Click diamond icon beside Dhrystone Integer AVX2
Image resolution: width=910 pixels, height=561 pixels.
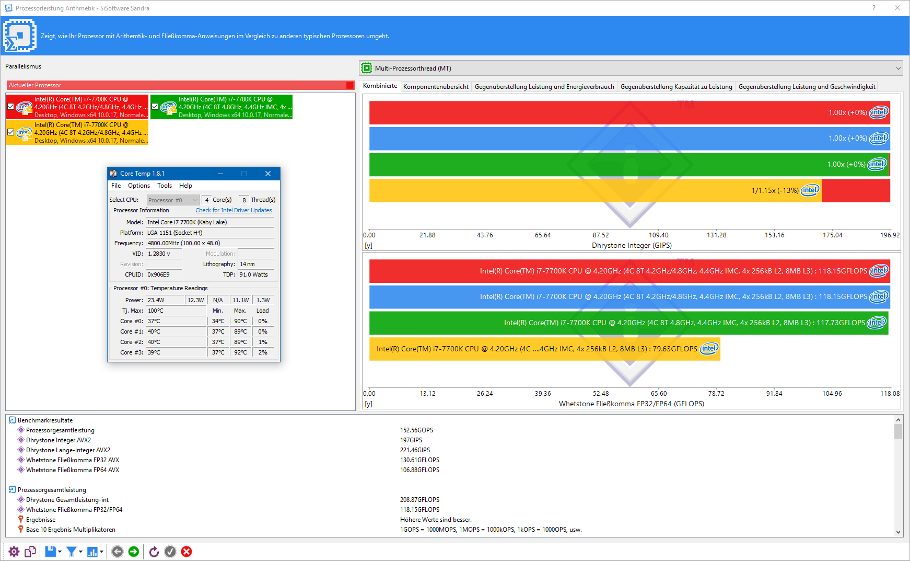pyautogui.click(x=21, y=440)
